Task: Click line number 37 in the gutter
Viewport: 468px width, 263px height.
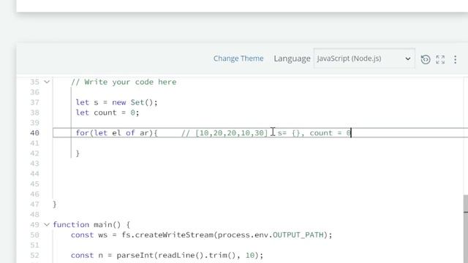Action: coord(34,102)
